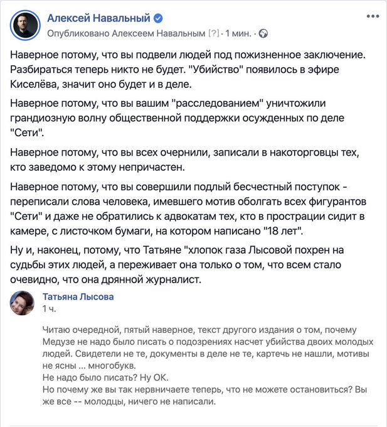Click the "1 ч." shared post timestamp

tap(48, 309)
